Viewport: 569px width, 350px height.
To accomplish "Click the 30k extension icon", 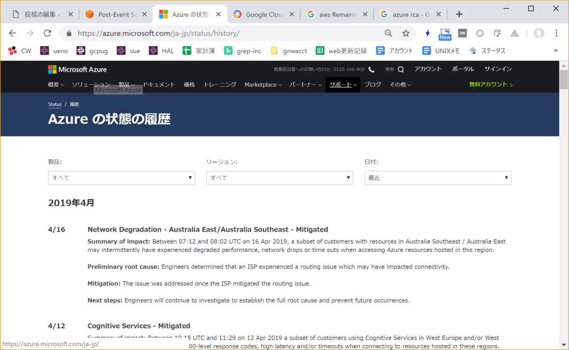I will coord(462,33).
